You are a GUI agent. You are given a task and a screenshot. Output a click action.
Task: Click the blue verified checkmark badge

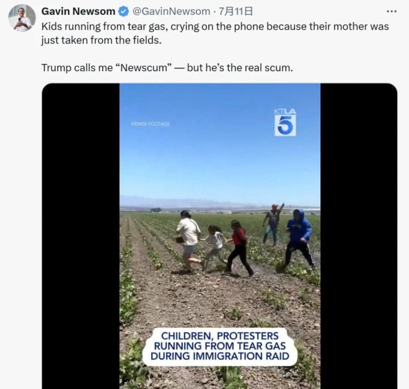tap(123, 12)
